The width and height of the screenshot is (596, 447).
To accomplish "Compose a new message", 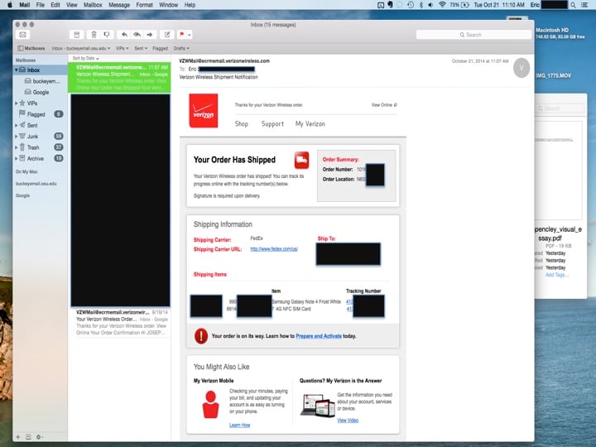I will [167, 35].
